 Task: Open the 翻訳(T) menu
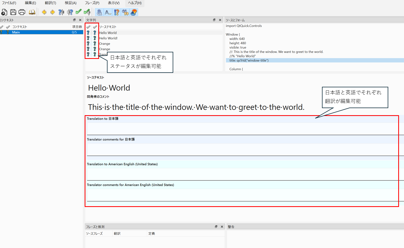tap(50, 3)
